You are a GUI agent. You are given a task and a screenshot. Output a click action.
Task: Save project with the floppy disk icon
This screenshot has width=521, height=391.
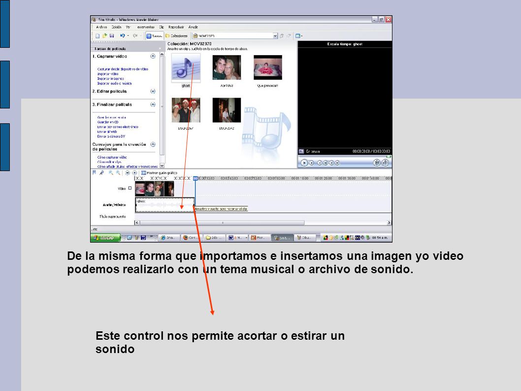[112, 36]
